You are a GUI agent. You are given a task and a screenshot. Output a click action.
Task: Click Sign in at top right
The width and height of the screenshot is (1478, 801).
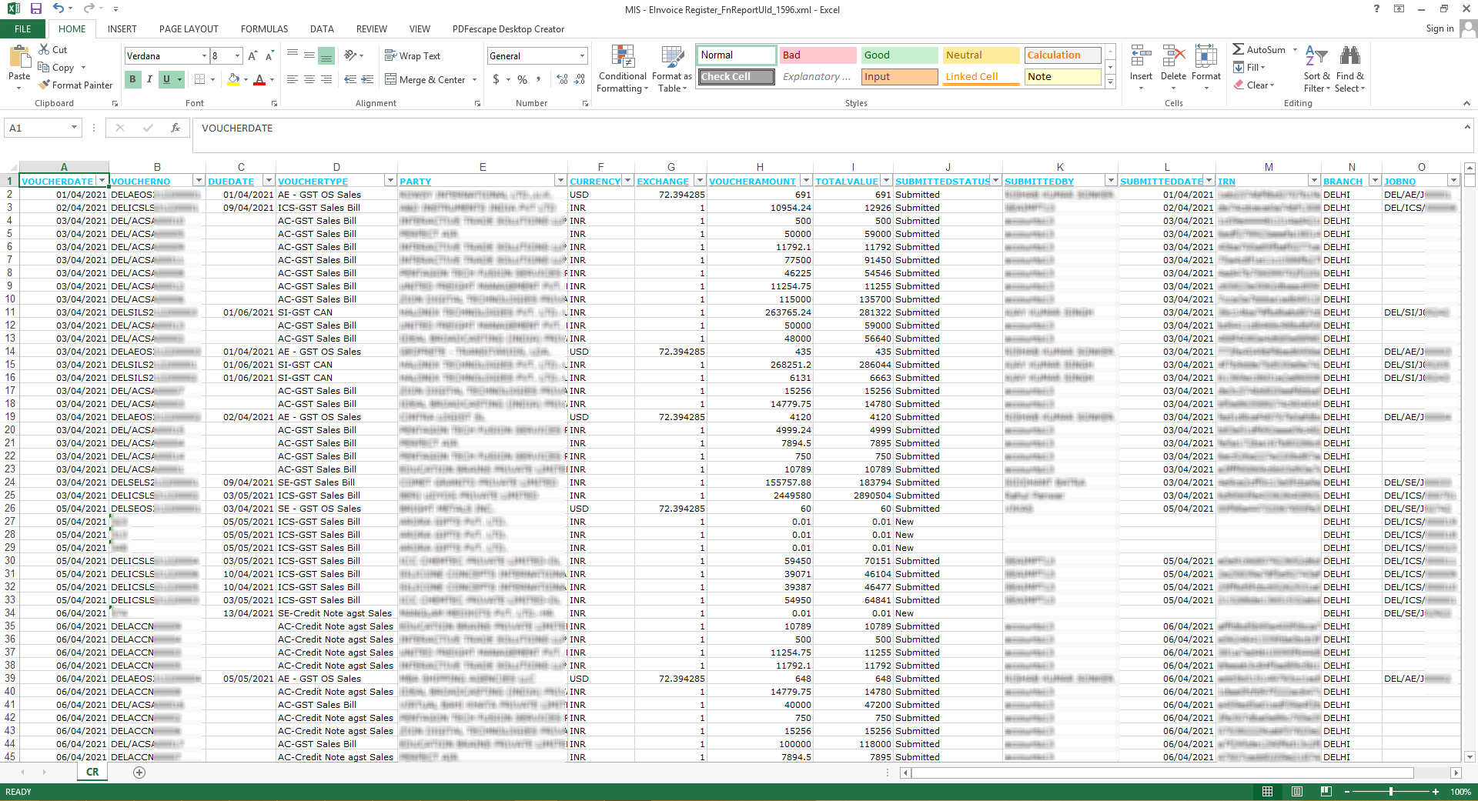point(1440,28)
